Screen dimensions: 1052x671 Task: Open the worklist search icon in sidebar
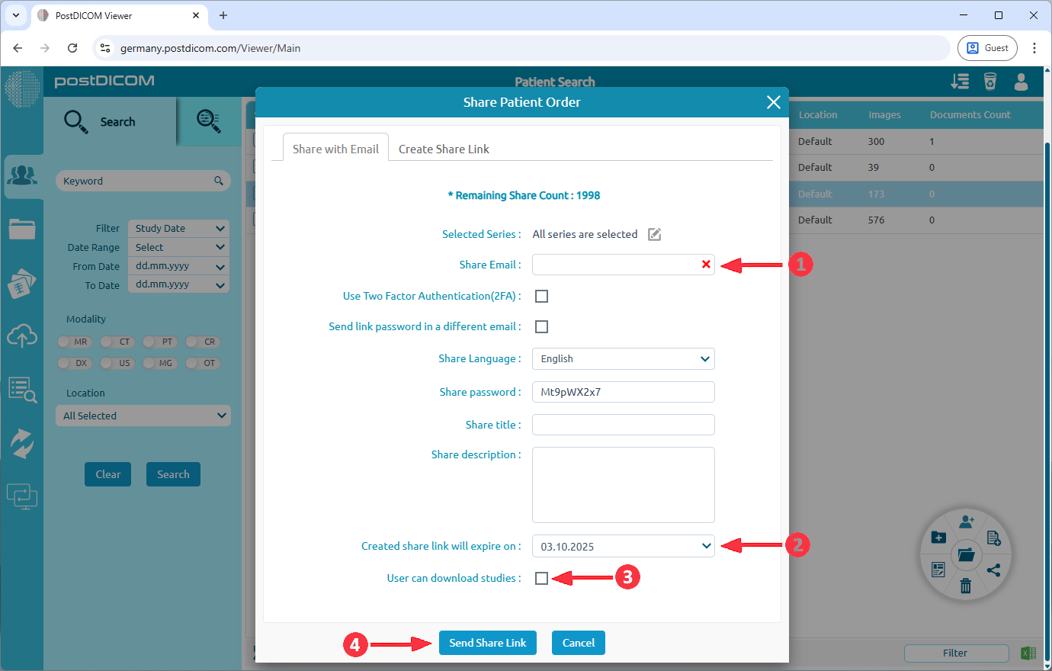point(23,389)
